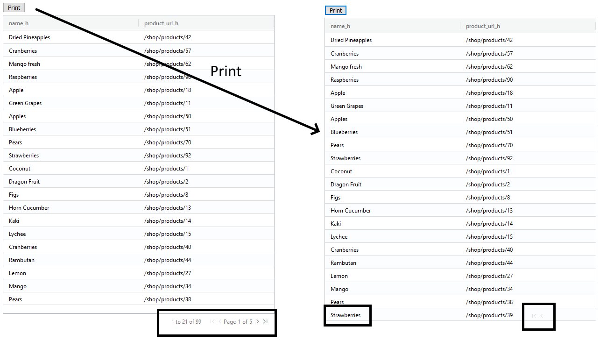
Task: Go to next page in left grid pagination
Action: (258, 321)
